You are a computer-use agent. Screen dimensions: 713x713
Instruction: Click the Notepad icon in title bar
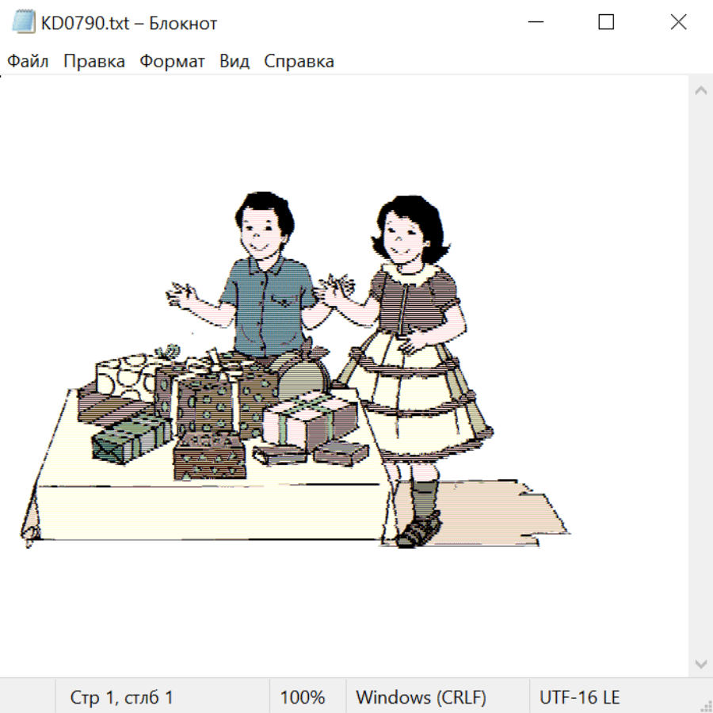[23, 23]
